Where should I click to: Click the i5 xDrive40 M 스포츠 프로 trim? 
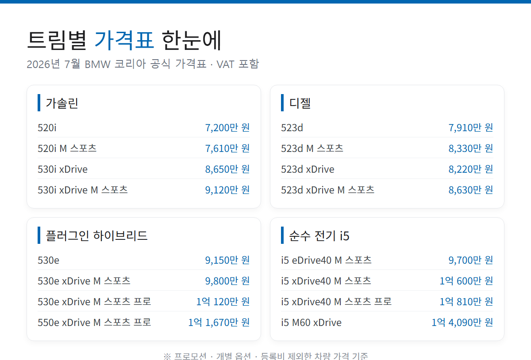pyautogui.click(x=336, y=302)
